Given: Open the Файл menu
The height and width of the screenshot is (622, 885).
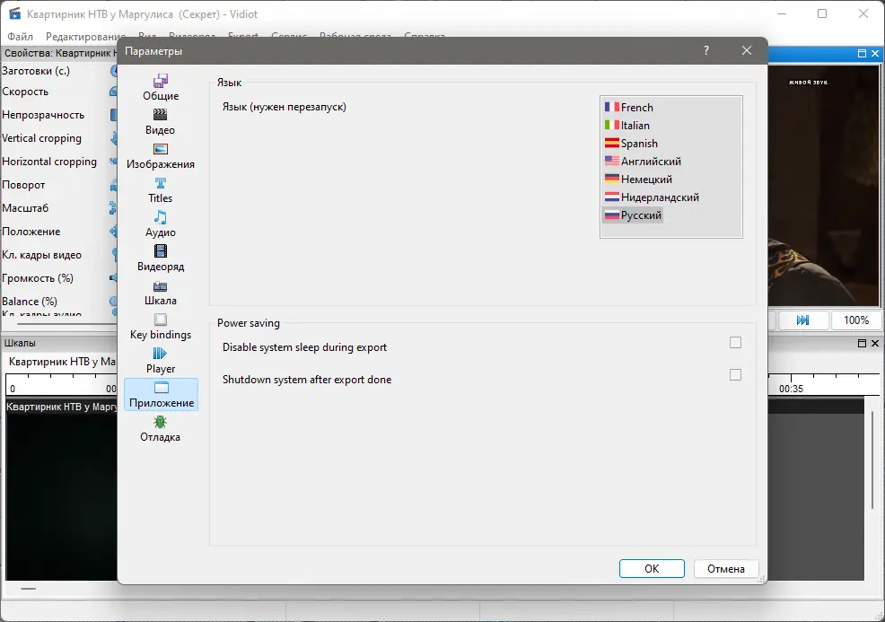Looking at the screenshot, I should (x=21, y=37).
